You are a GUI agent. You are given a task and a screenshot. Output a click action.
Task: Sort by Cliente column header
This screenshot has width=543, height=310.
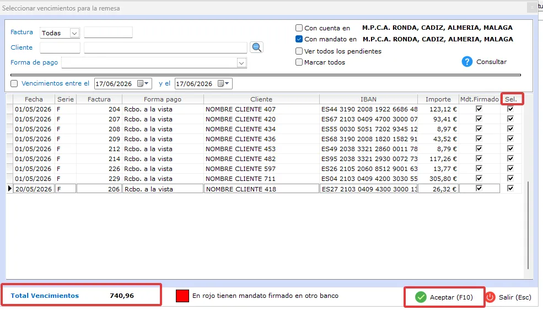pos(261,99)
